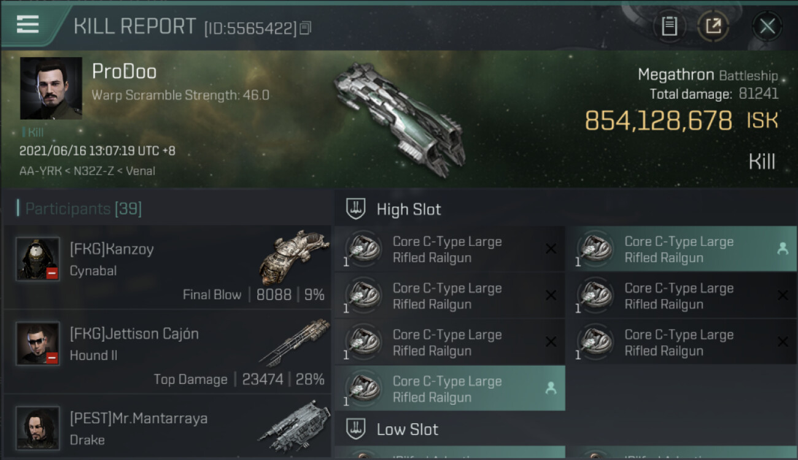Select Jettison Cajón's pilot portrait
798x460 pixels.
point(38,343)
